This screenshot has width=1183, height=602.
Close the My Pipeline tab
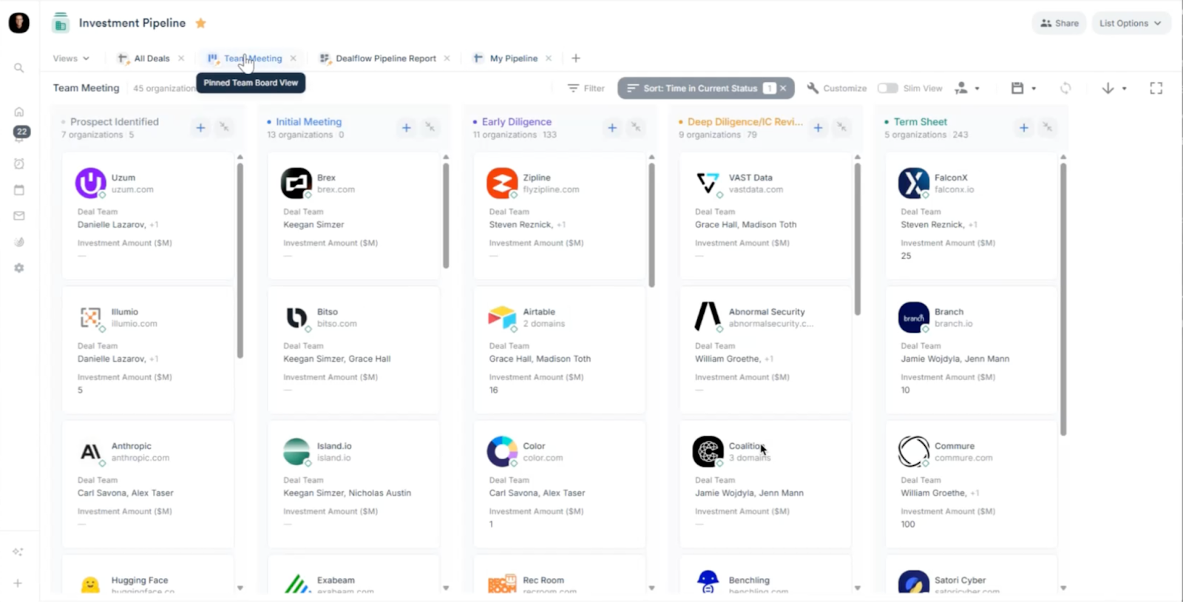point(549,58)
